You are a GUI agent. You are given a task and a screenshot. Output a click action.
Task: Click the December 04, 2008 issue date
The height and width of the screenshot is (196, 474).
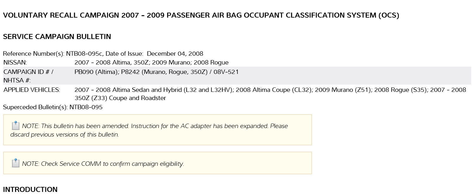tap(175, 53)
